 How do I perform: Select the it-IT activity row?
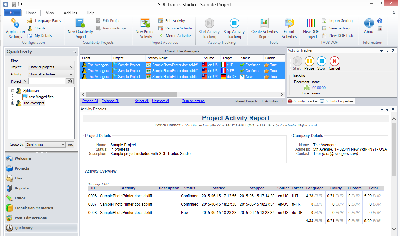pyautogui.click(x=182, y=65)
